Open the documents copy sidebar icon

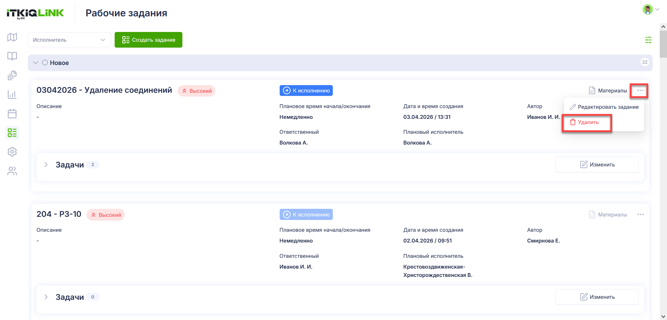tap(12, 75)
